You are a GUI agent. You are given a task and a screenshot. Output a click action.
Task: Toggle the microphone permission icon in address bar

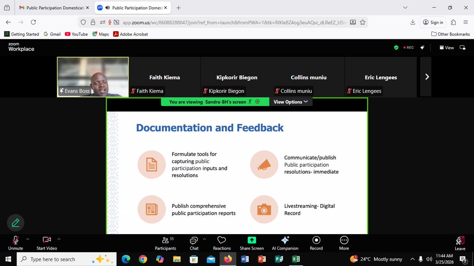click(x=110, y=22)
